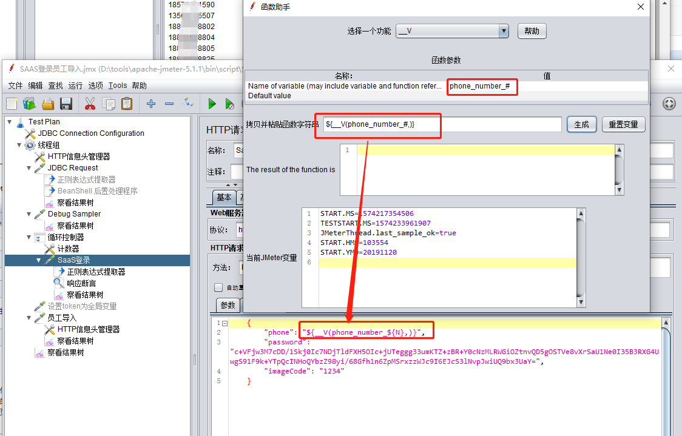The width and height of the screenshot is (682, 436).
Task: Open the Tools menu
Action: pos(118,86)
